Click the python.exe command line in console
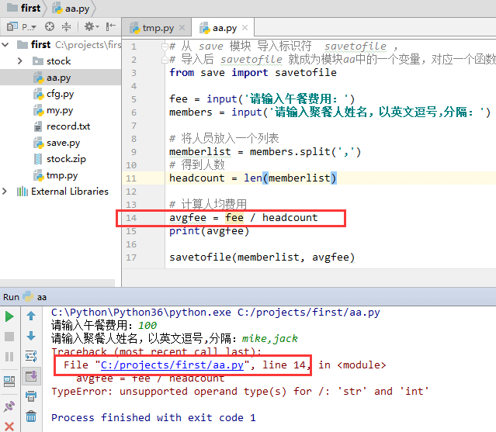The width and height of the screenshot is (496, 432). click(216, 313)
